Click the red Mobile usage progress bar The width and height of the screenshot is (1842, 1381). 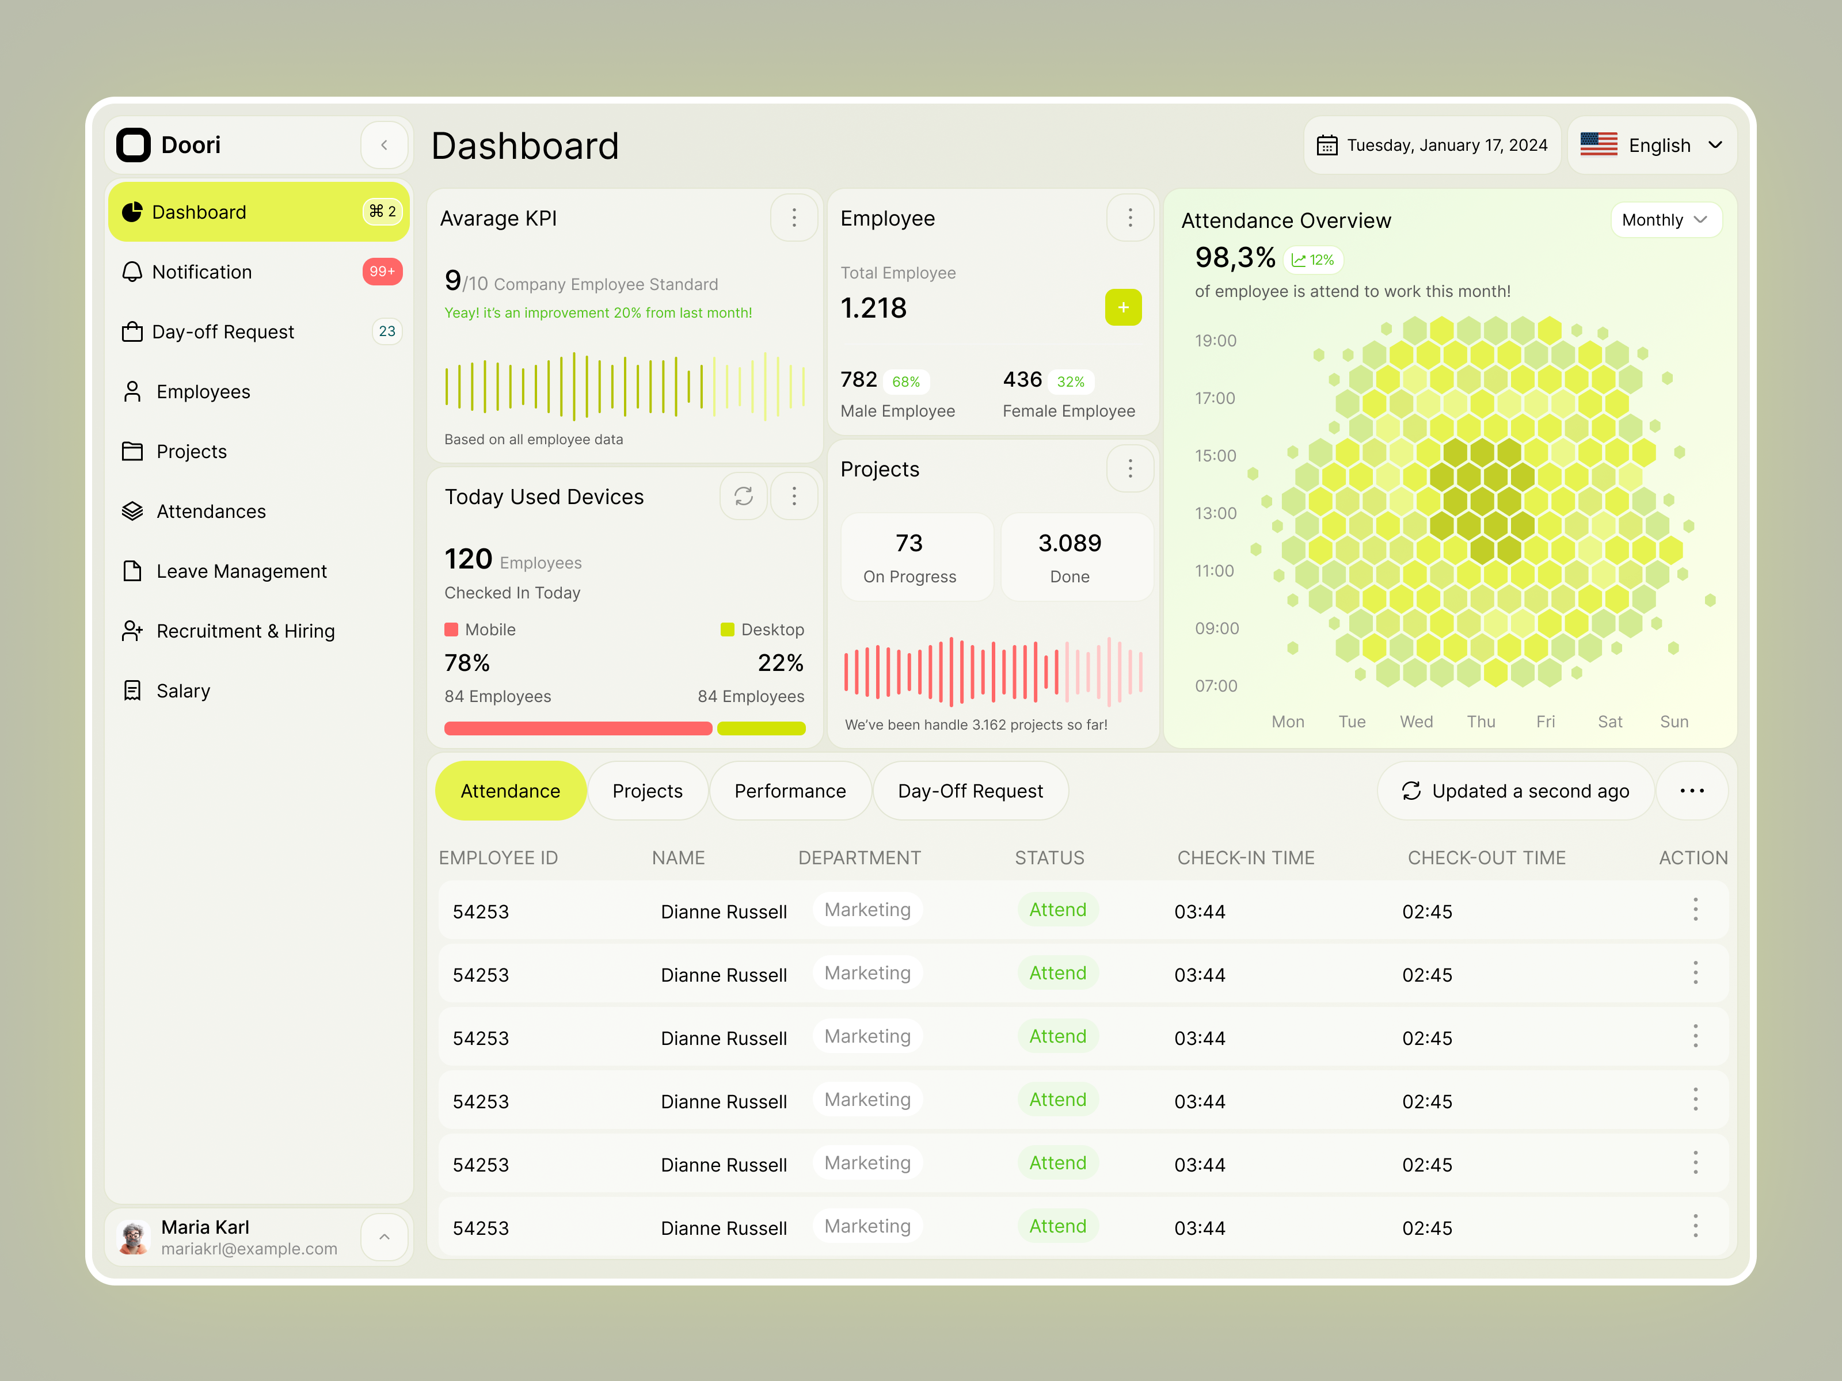pos(578,728)
